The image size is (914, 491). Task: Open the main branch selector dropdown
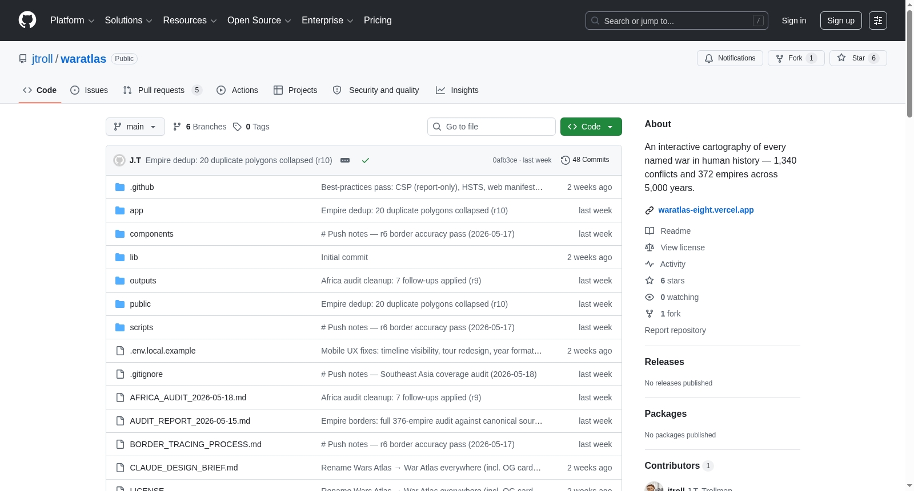point(135,127)
